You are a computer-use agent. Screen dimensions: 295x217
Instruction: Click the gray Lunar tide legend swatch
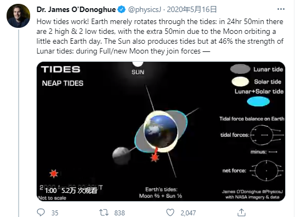[240, 69]
